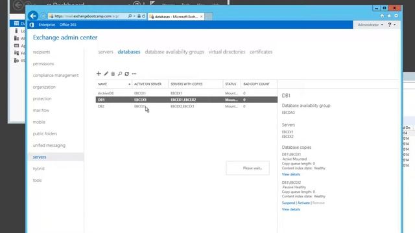Switch to the servers tab

tap(106, 52)
